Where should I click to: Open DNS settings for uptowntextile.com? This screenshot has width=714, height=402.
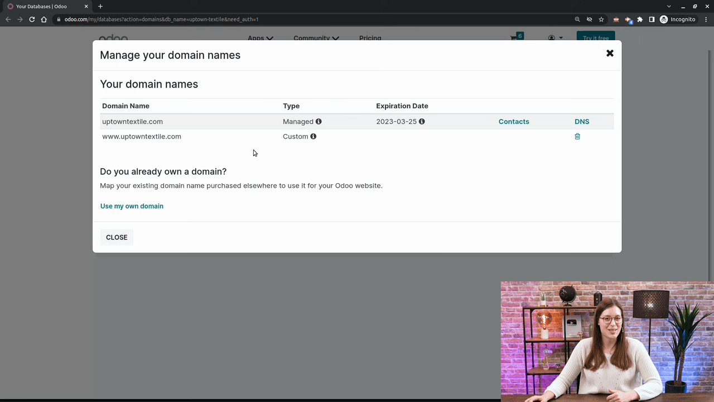tap(582, 121)
